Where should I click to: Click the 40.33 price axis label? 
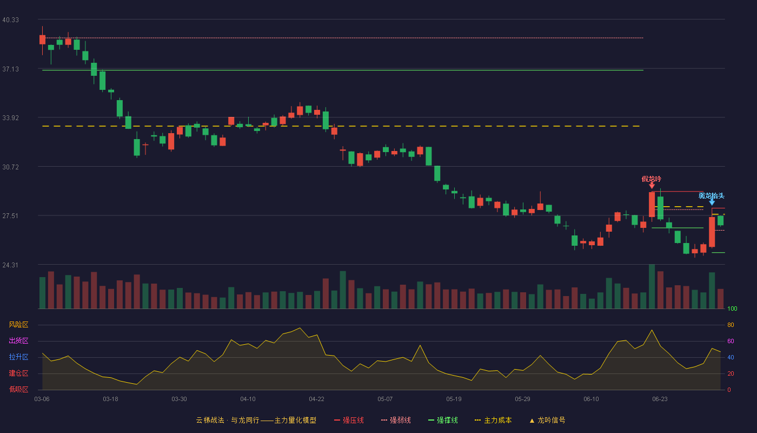(10, 20)
